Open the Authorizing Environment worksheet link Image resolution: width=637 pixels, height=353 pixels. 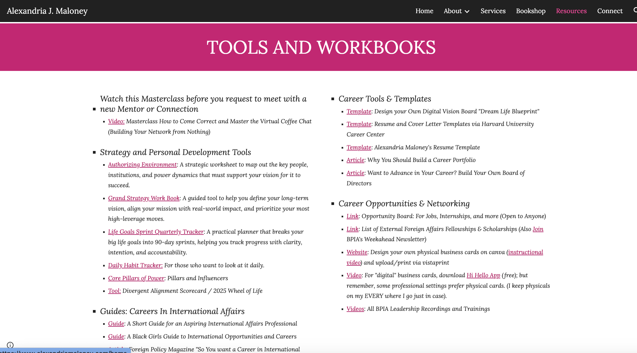click(x=142, y=165)
